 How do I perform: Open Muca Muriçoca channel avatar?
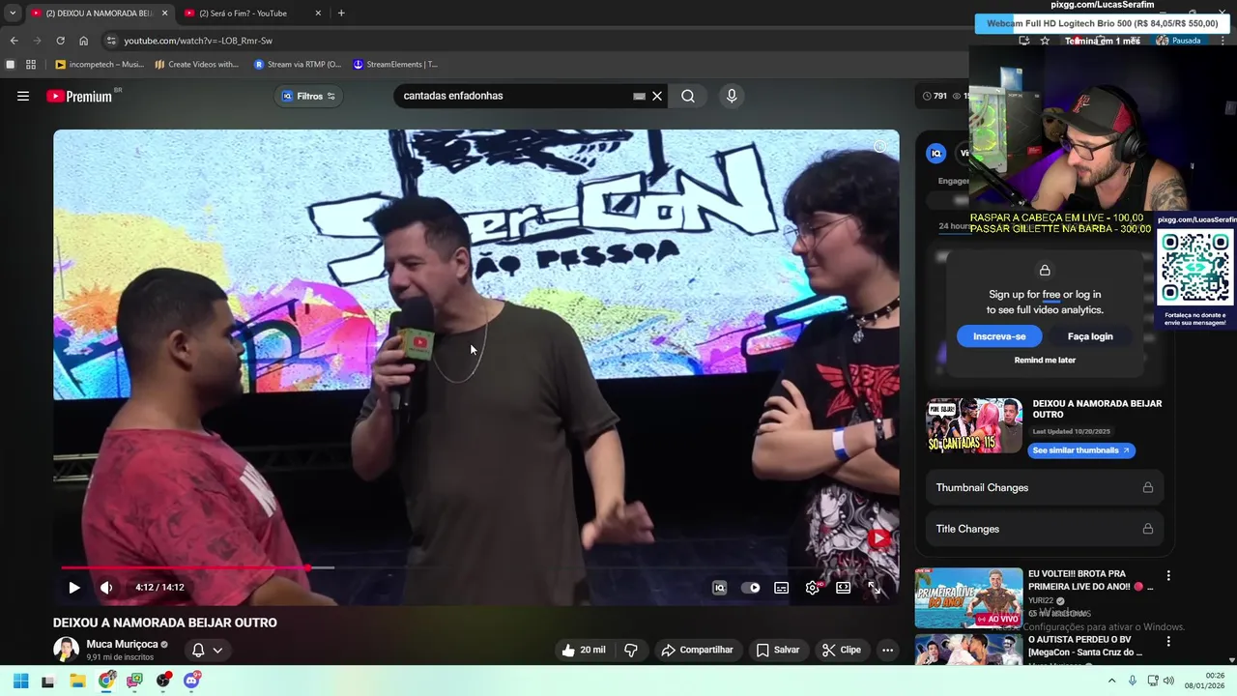66,650
